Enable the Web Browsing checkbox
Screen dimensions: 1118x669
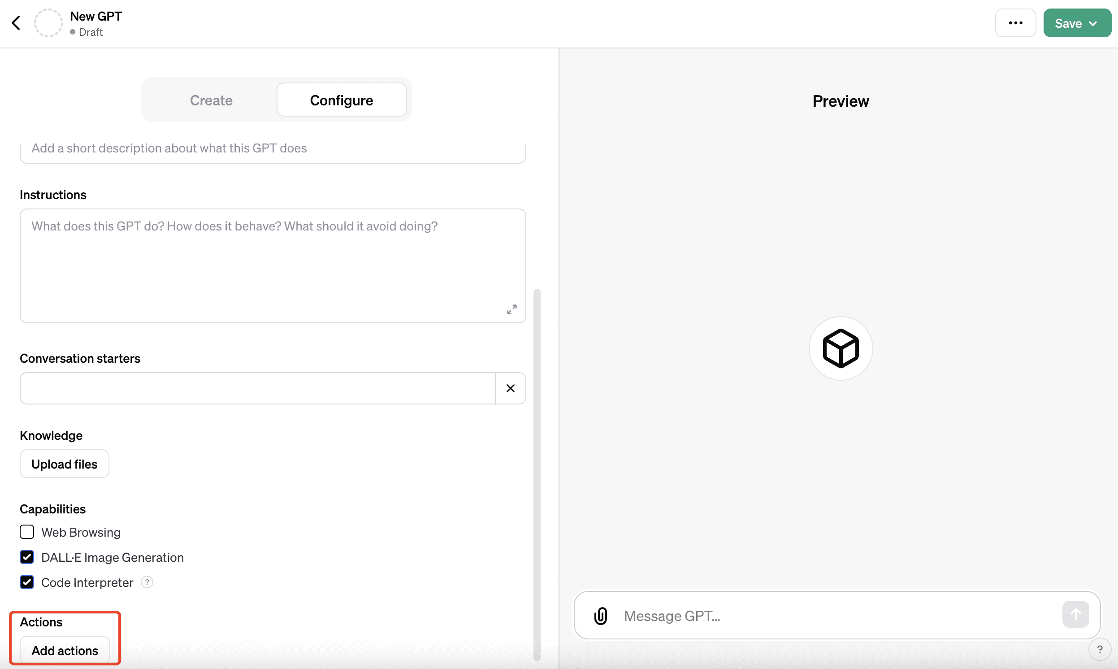tap(27, 532)
